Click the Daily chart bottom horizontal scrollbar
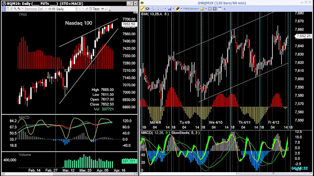 tap(70, 174)
